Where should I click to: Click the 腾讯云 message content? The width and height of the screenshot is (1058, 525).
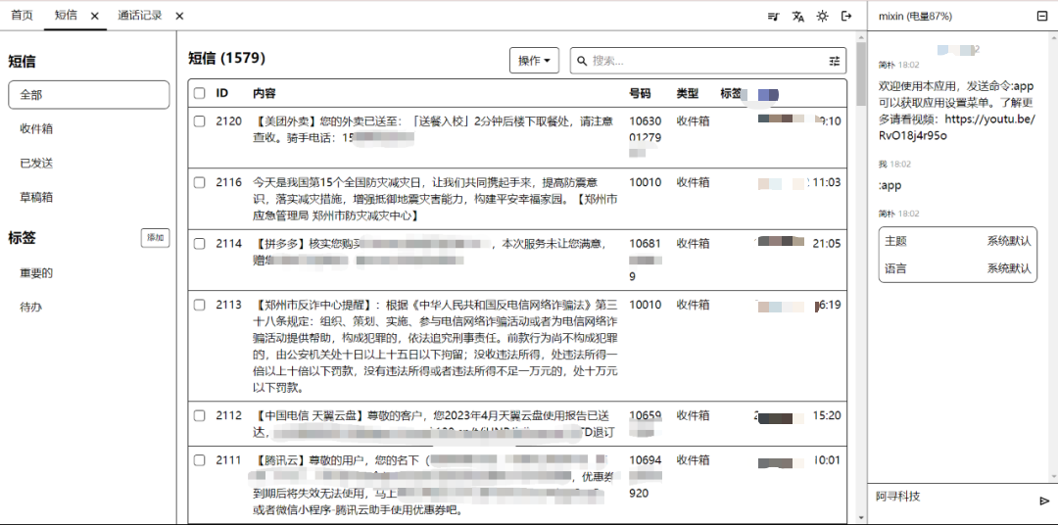pos(434,485)
